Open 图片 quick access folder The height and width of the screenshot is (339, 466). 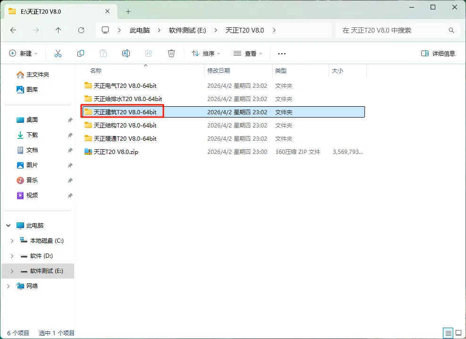(27, 165)
